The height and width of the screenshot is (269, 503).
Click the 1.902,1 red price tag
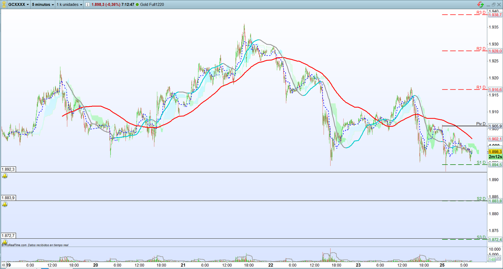[x=495, y=139]
